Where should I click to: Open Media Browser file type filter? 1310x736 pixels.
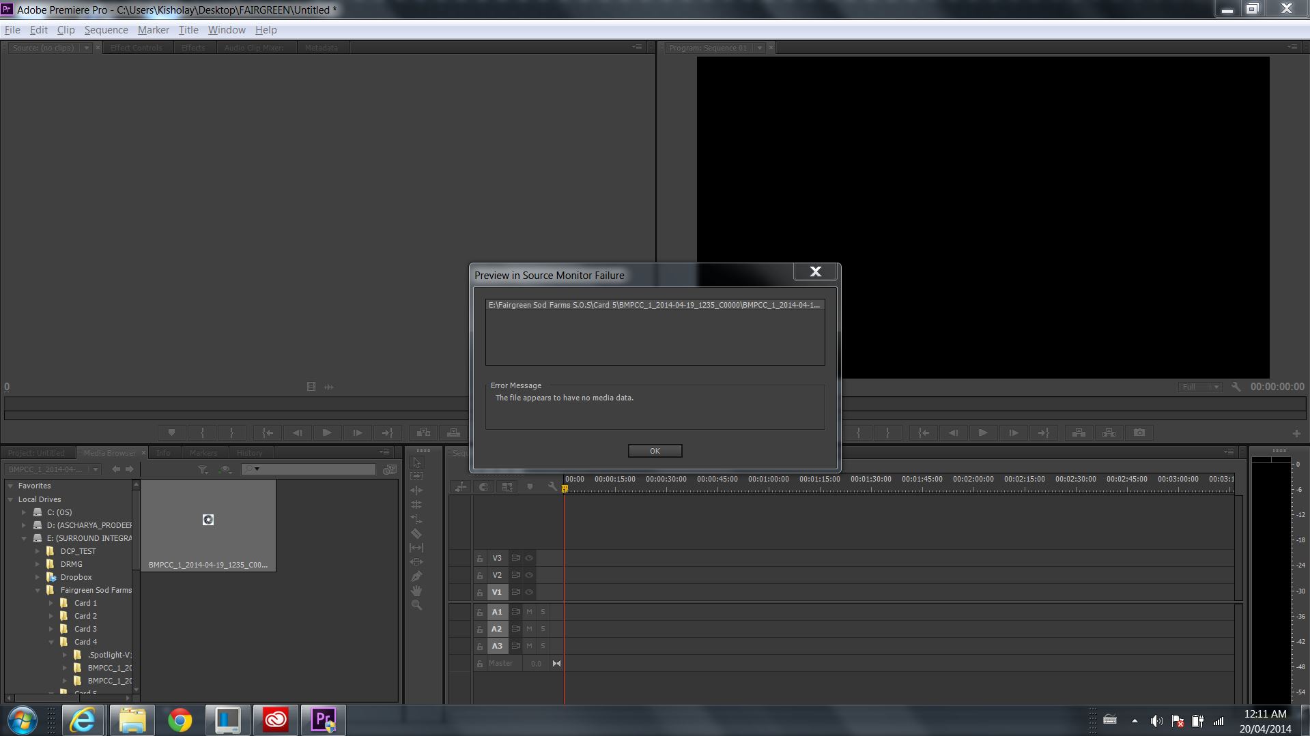click(203, 469)
